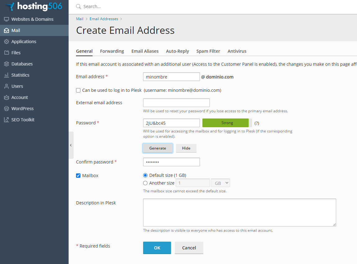Open the Databases section
This screenshot has width=357, height=264.
(x=22, y=64)
